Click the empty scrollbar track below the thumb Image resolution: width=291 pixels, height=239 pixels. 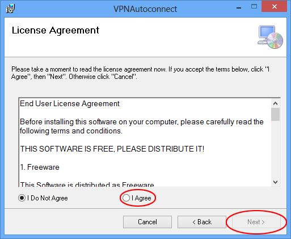coord(275,149)
